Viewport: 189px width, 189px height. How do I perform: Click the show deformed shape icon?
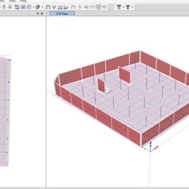point(54,7)
